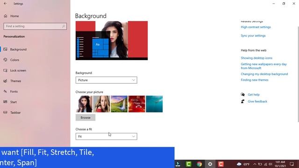Focus the Find a setting search box
Screen dimensions: 299x168
pyautogui.click(x=35, y=26)
